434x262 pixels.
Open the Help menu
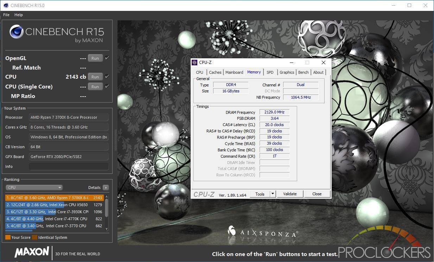[19, 15]
